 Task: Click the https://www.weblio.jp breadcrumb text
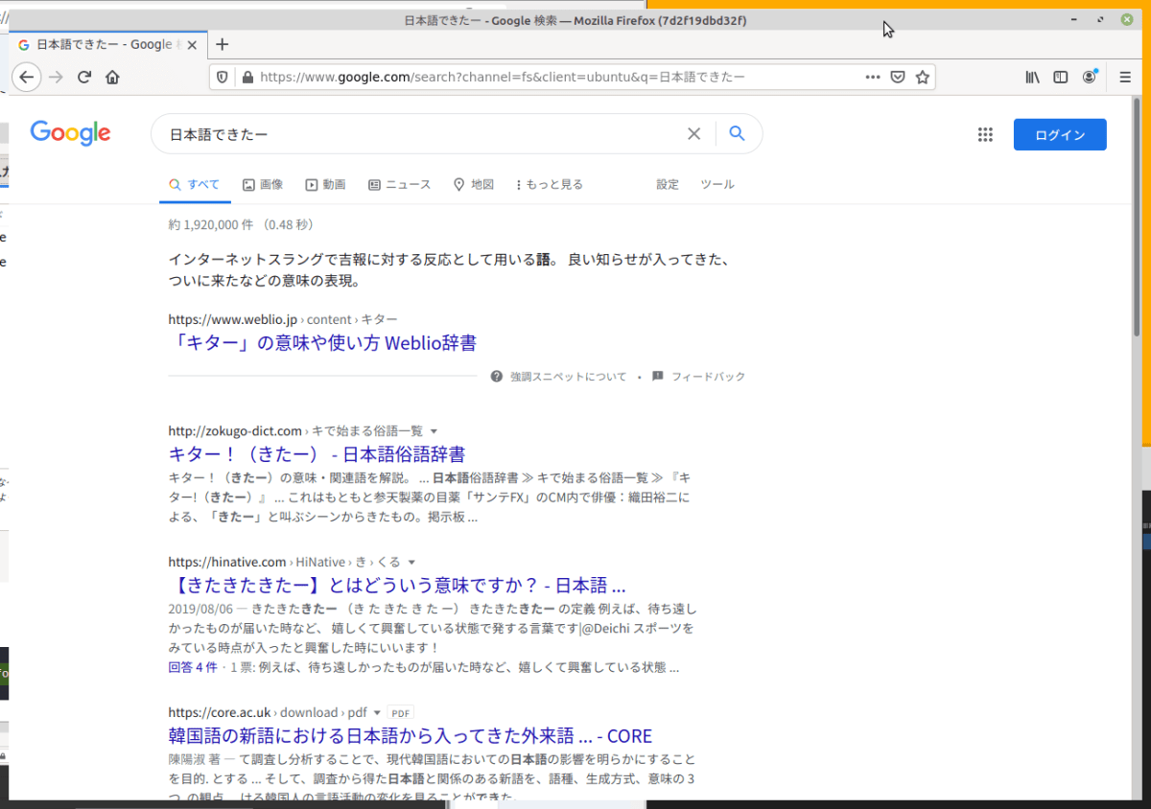click(233, 319)
